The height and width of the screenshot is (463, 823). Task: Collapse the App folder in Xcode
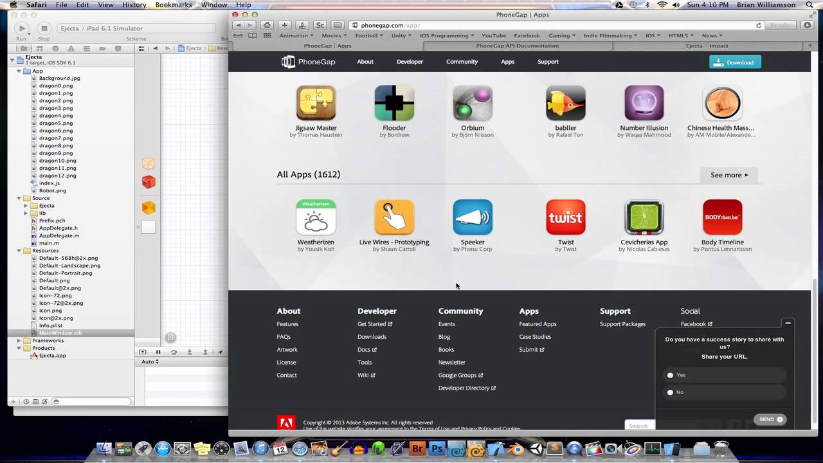(19, 71)
